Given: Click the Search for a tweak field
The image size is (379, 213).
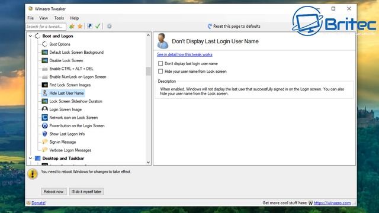Looking at the screenshot, I should [46, 26].
